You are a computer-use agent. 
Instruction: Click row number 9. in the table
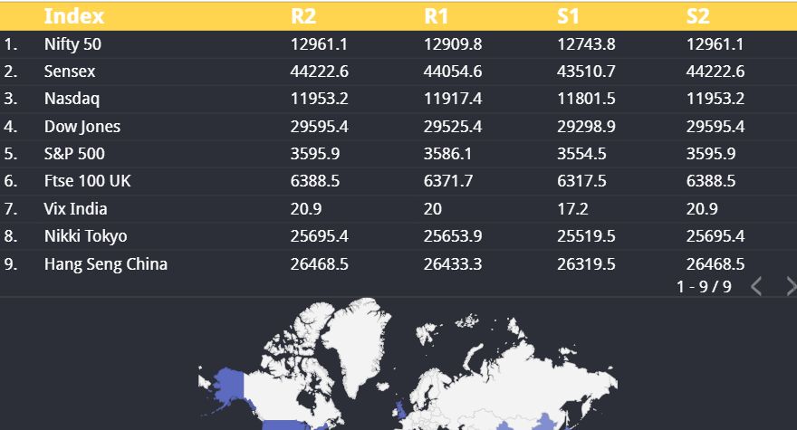[11, 264]
